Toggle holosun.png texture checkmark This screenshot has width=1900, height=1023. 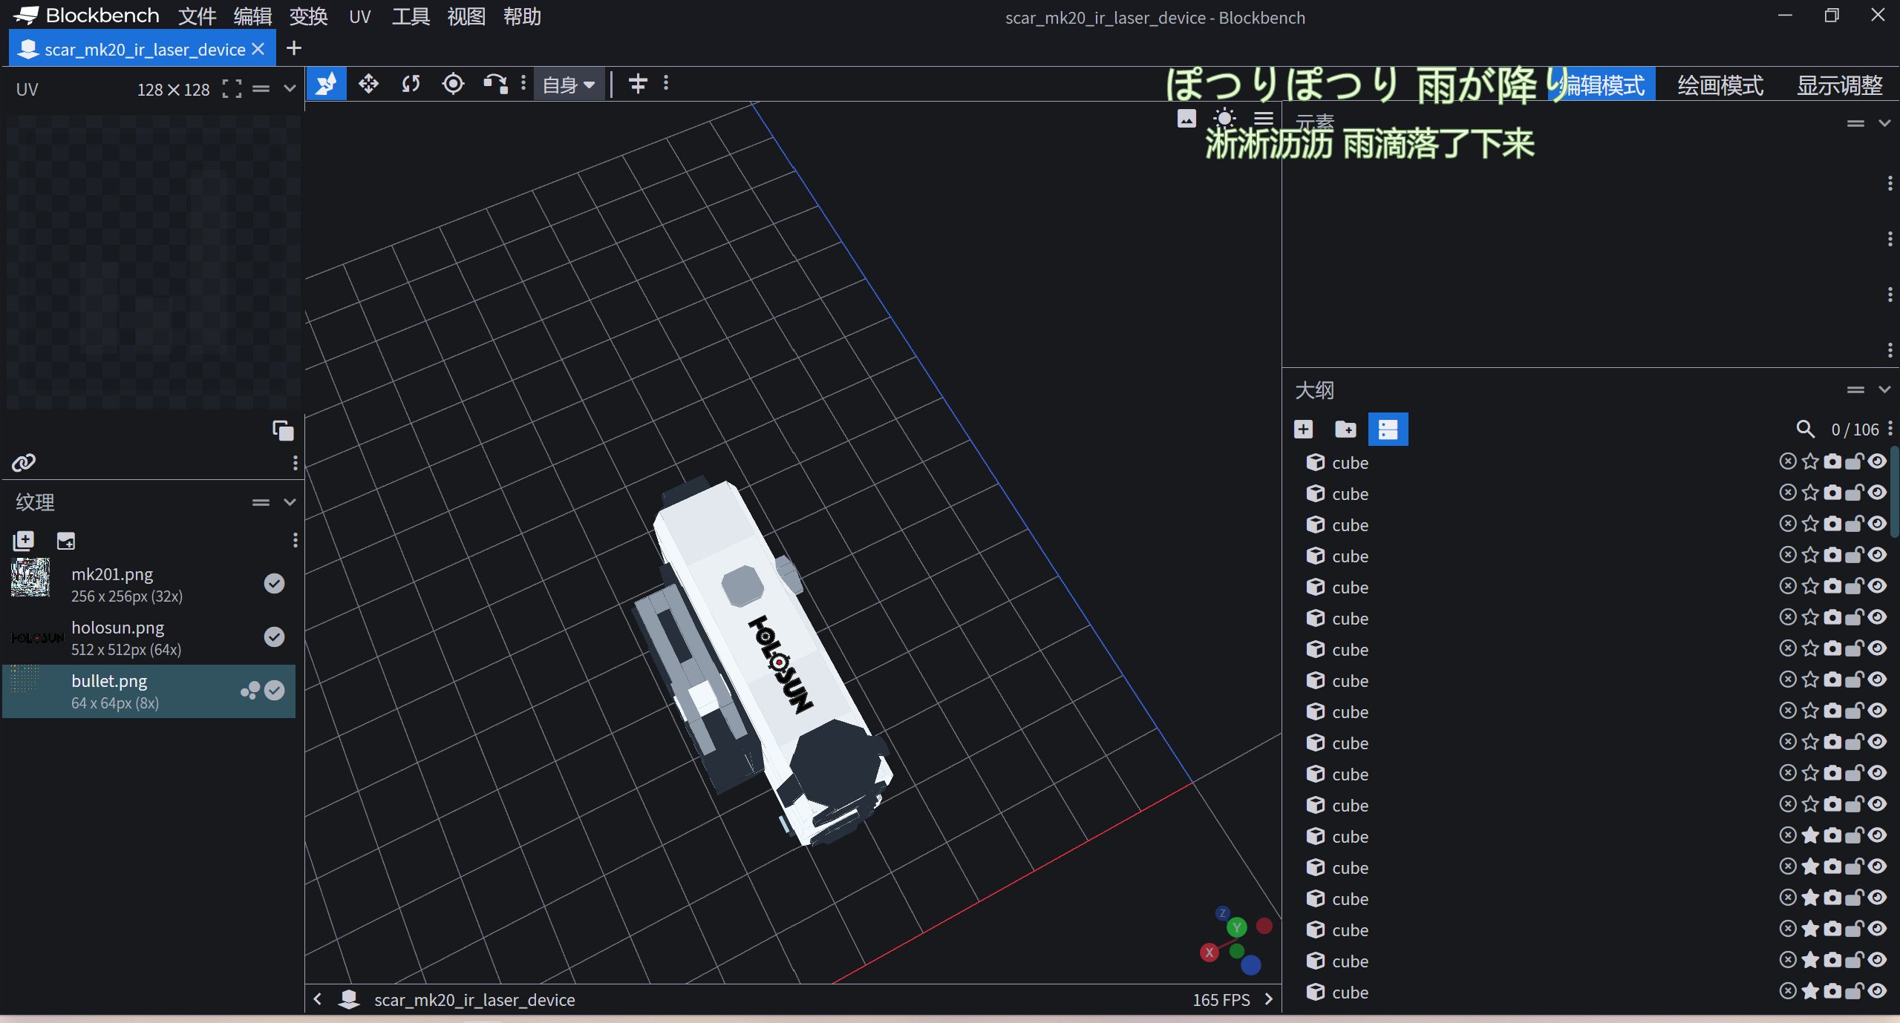tap(274, 637)
